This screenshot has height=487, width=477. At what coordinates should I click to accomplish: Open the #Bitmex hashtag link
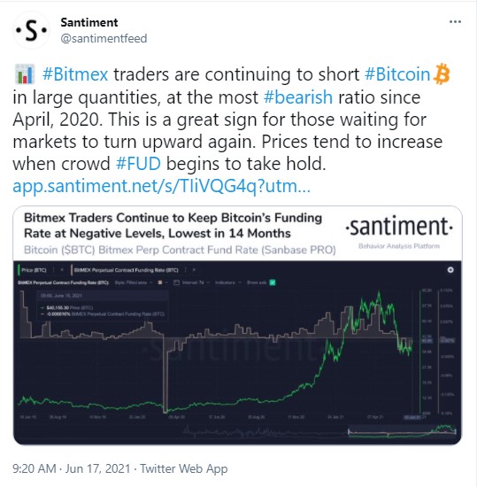tap(75, 74)
